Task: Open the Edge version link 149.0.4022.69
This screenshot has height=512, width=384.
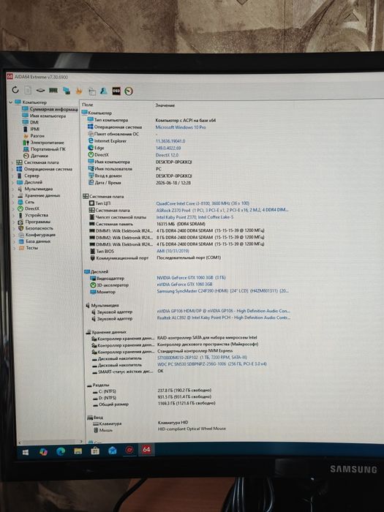Action: [168, 148]
